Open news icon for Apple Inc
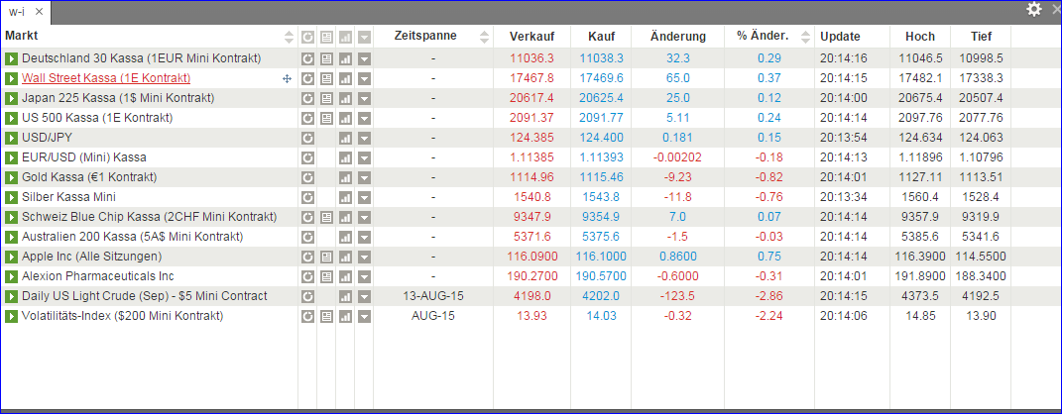Image resolution: width=1062 pixels, height=414 pixels. [x=326, y=258]
